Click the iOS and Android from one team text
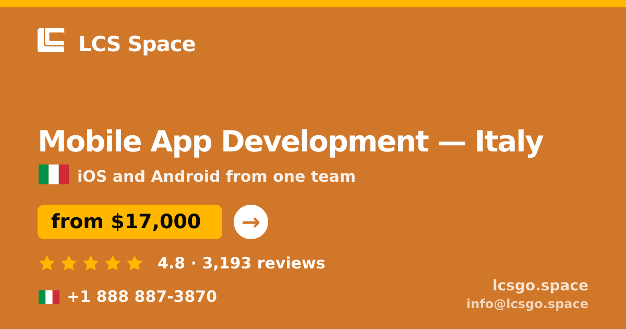626x329 pixels. [216, 177]
